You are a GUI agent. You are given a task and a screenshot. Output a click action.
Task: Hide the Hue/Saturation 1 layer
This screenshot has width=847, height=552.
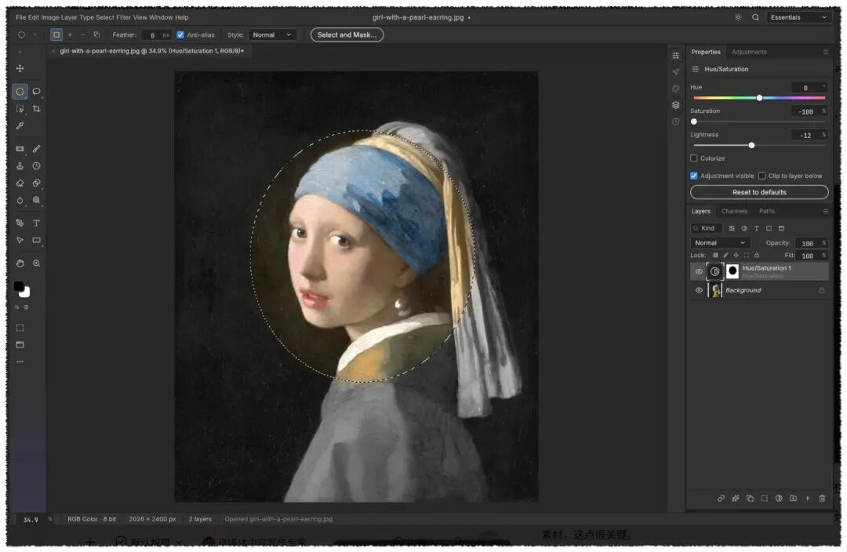click(x=699, y=271)
